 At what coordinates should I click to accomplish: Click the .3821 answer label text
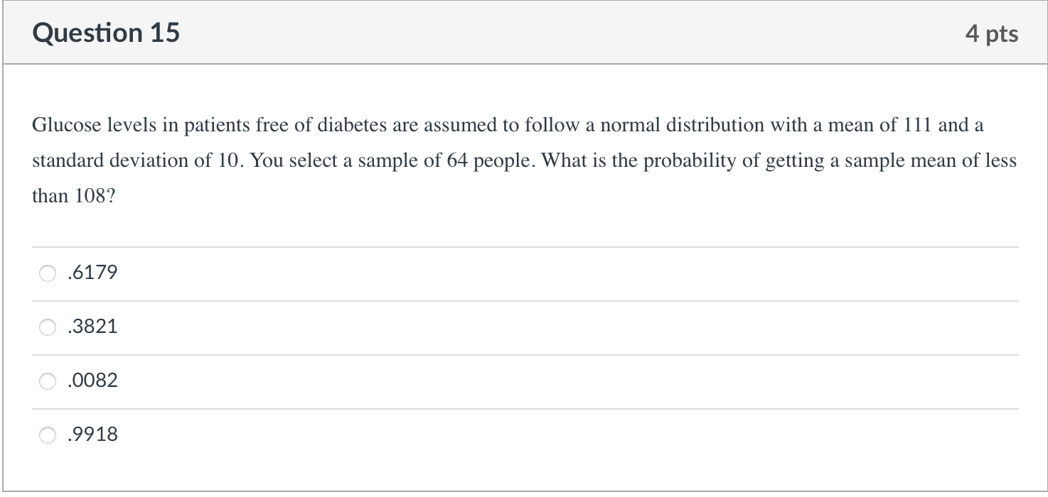pyautogui.click(x=92, y=327)
